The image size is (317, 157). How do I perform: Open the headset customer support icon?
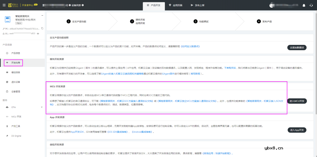coord(311,6)
